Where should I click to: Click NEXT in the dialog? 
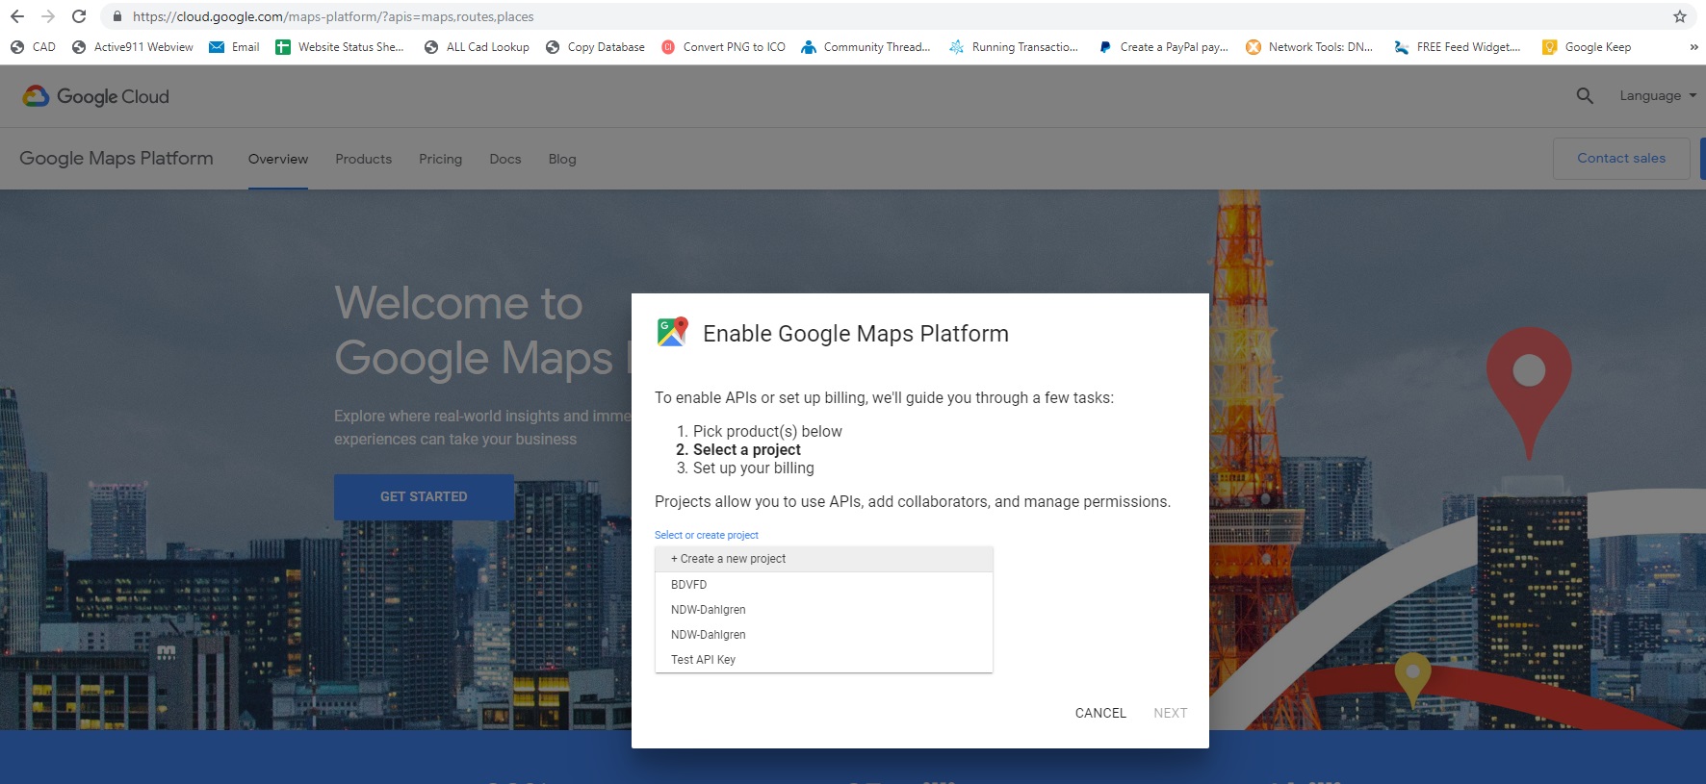pos(1170,713)
